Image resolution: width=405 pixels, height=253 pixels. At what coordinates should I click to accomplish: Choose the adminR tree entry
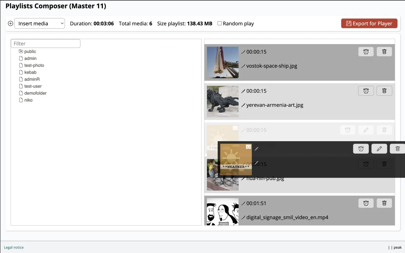(x=32, y=79)
